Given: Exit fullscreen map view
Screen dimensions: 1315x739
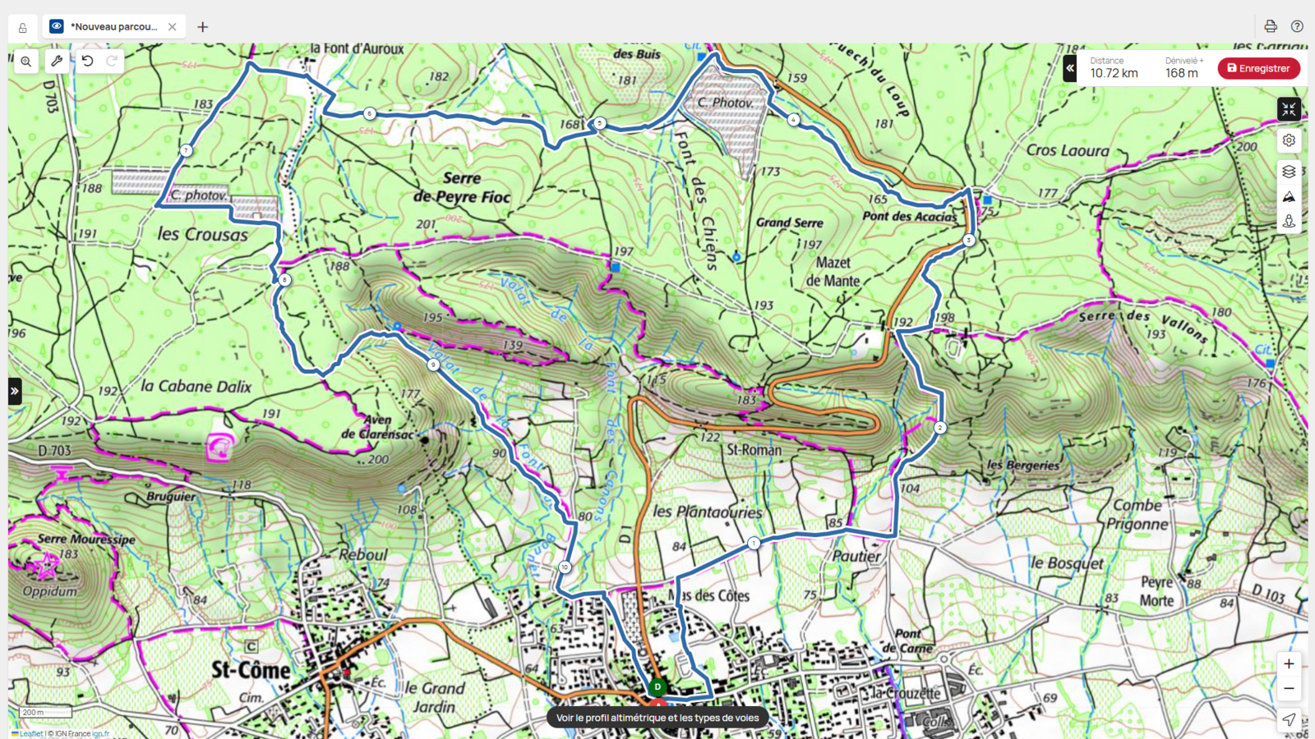Looking at the screenshot, I should tap(1289, 109).
